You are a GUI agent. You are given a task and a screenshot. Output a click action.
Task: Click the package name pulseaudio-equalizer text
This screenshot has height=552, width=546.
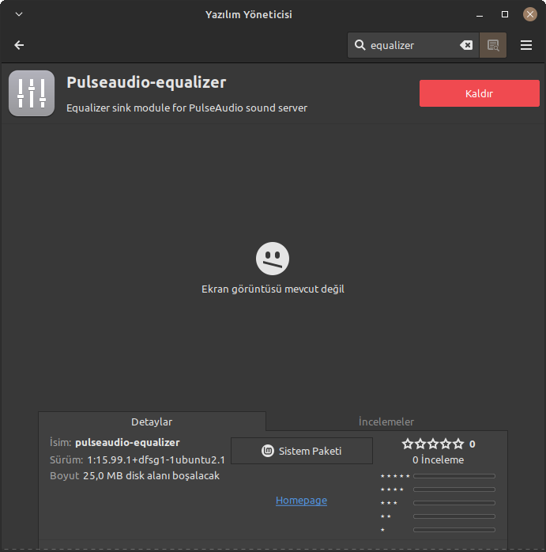coord(127,443)
